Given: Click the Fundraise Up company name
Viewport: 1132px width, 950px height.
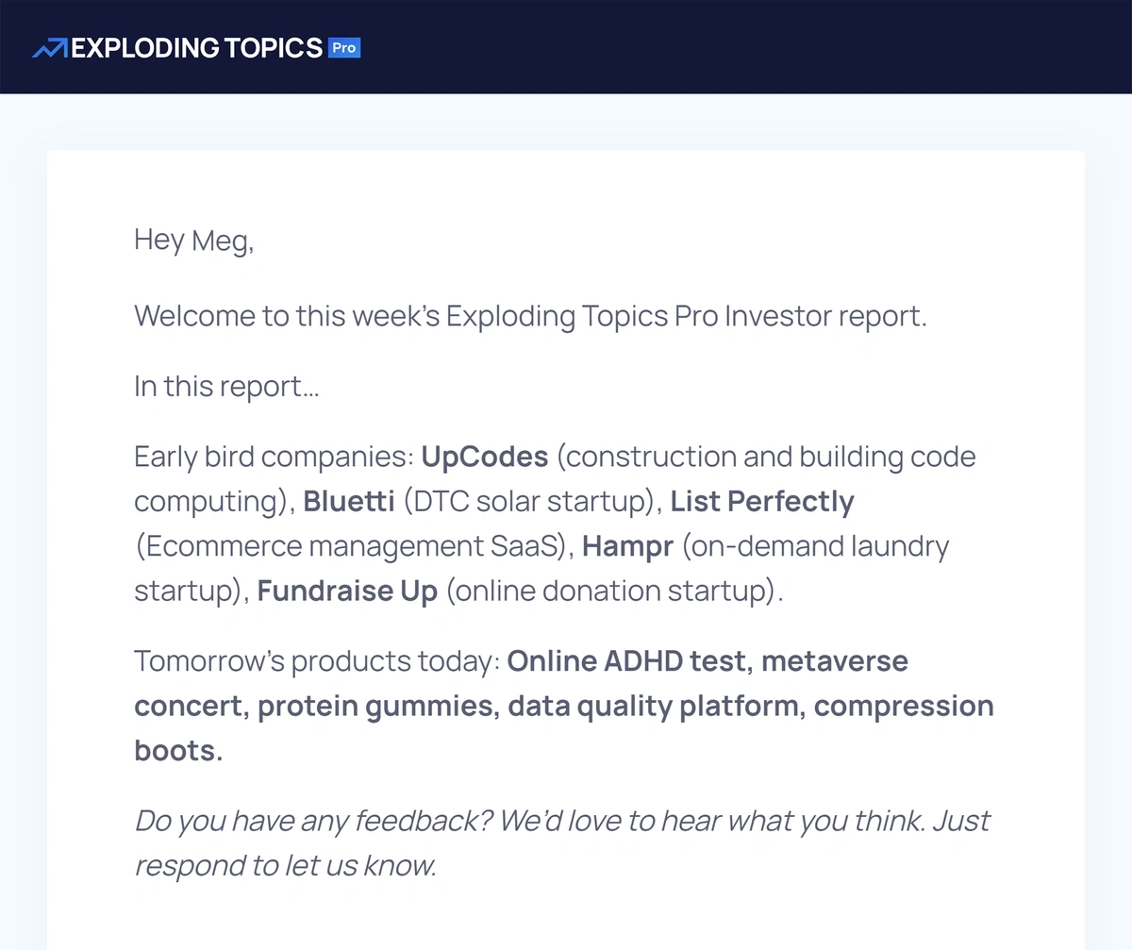Looking at the screenshot, I should tap(347, 592).
